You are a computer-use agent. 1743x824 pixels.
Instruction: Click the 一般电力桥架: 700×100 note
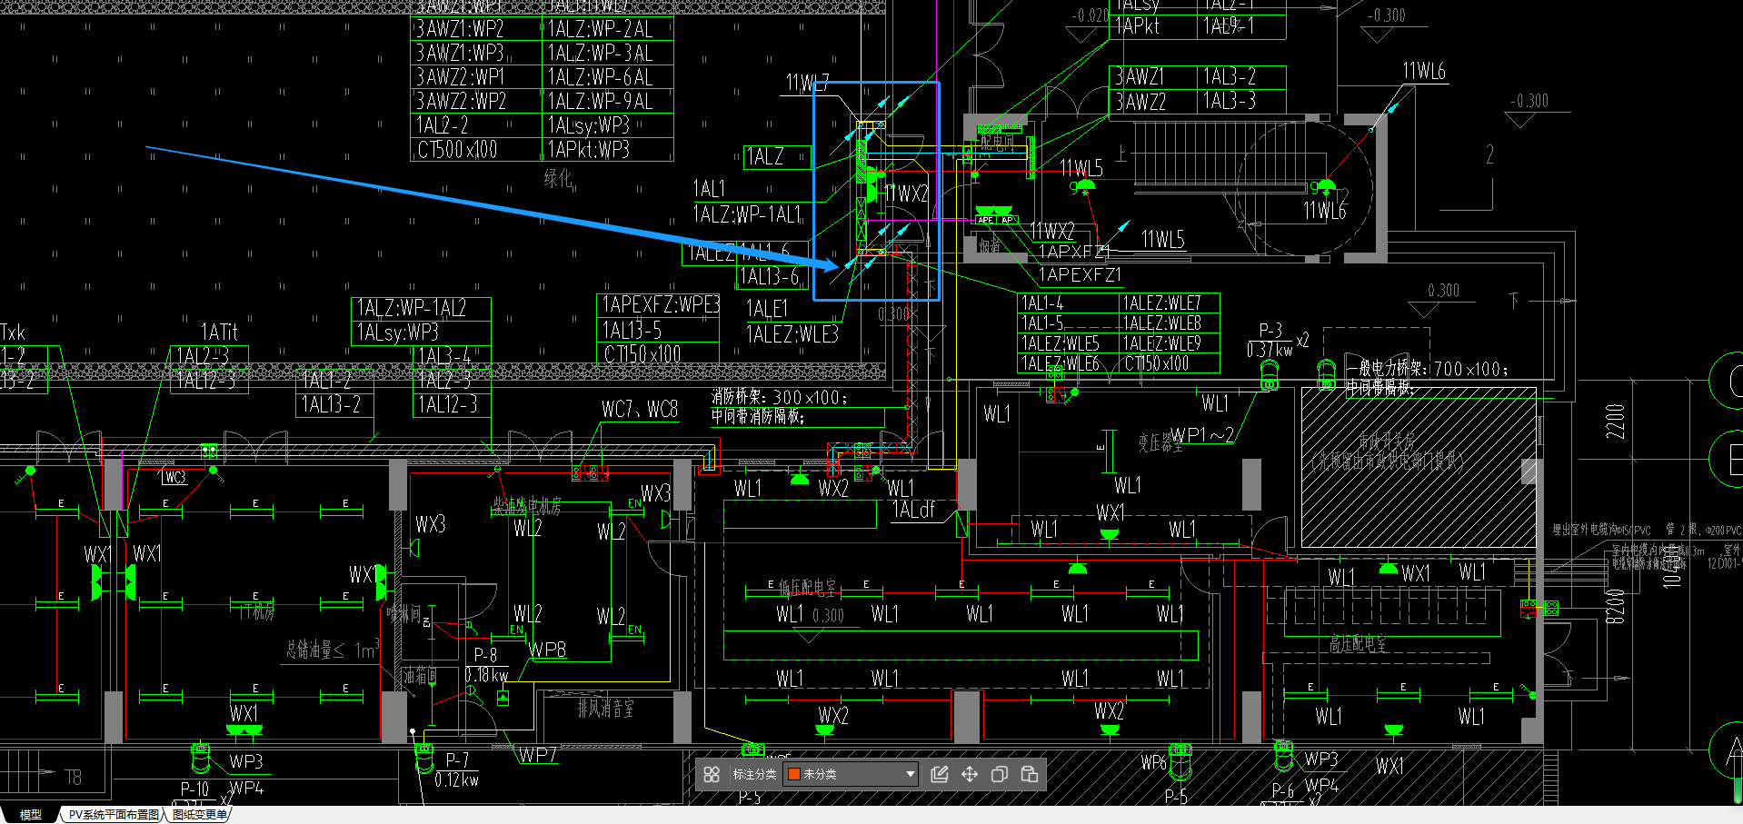pos(1427,369)
